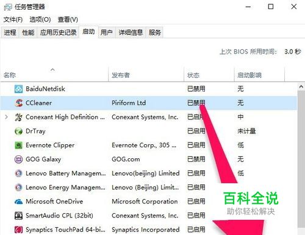Click the SmartAudio CPL headphone icon
The image size is (305, 235).
click(18, 216)
